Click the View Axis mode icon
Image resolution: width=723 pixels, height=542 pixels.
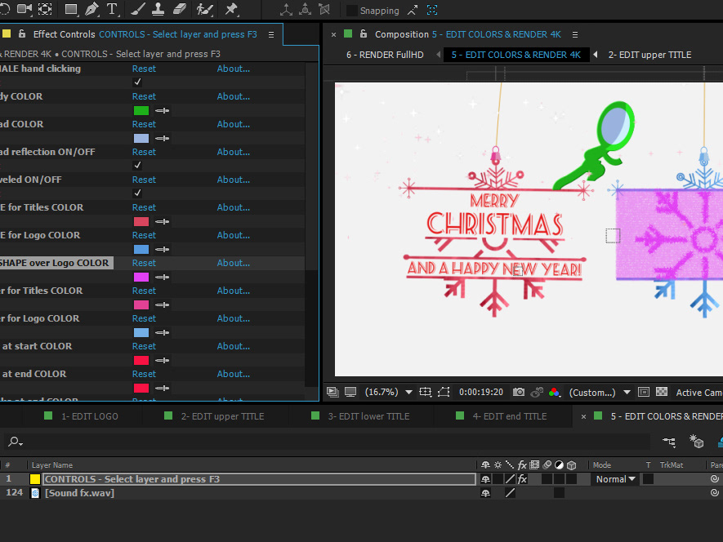click(324, 10)
